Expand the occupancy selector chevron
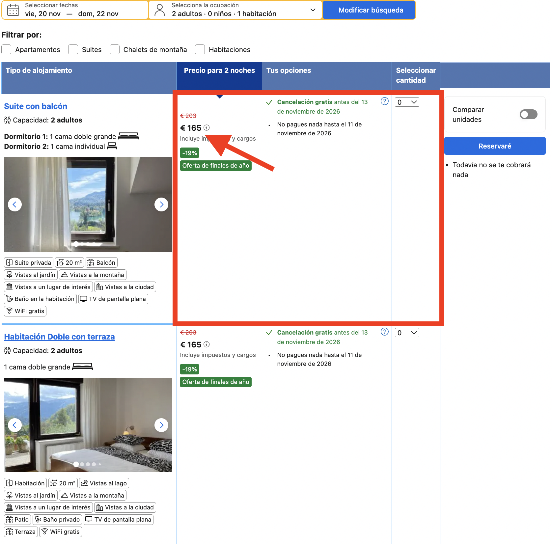 pos(313,10)
